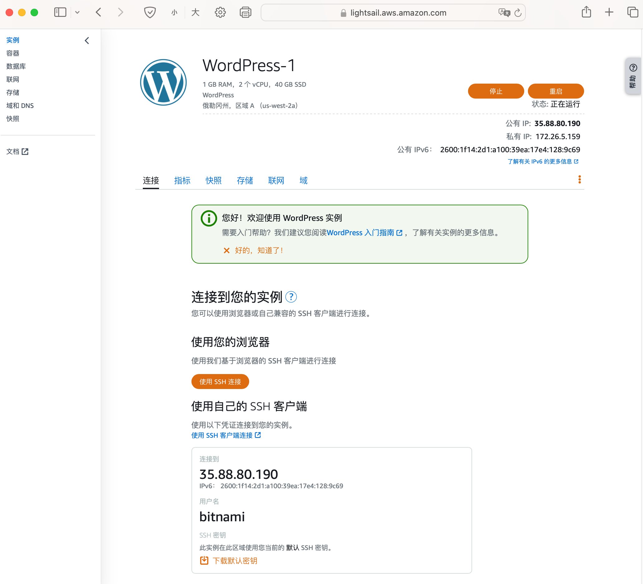Switch to the 域 tab
The width and height of the screenshot is (643, 584).
point(303,181)
